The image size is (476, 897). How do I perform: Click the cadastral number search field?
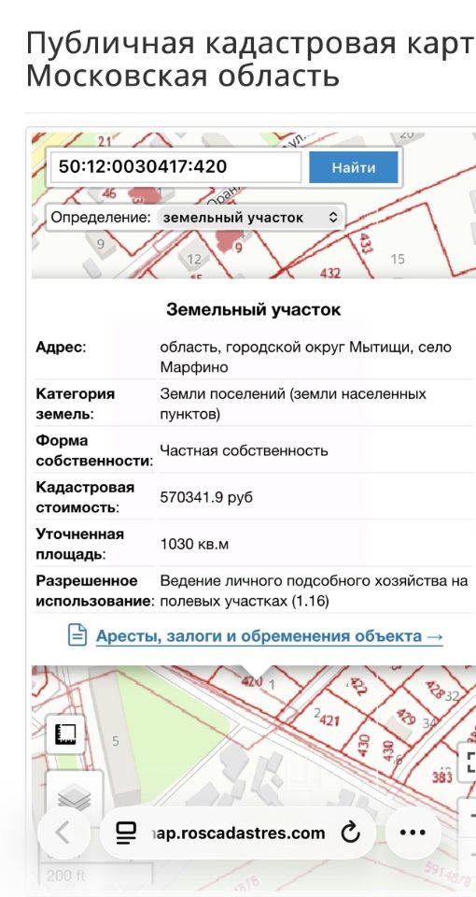(x=175, y=167)
